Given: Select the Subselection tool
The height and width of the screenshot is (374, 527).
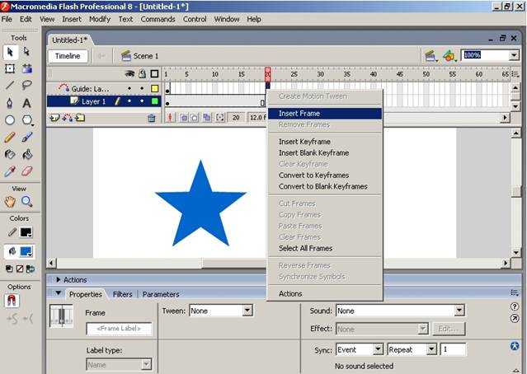Looking at the screenshot, I should [x=26, y=52].
